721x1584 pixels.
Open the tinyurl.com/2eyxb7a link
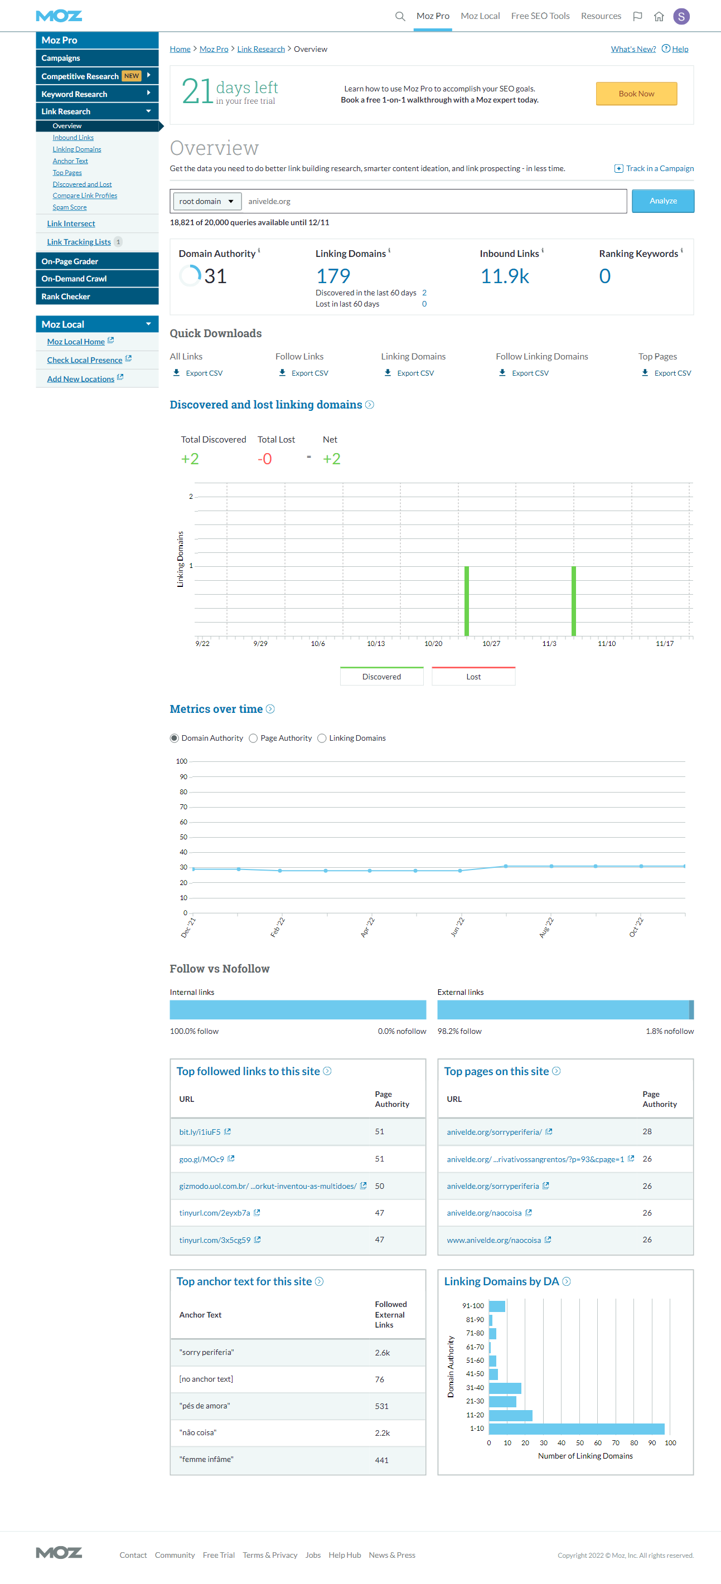[x=215, y=1213]
